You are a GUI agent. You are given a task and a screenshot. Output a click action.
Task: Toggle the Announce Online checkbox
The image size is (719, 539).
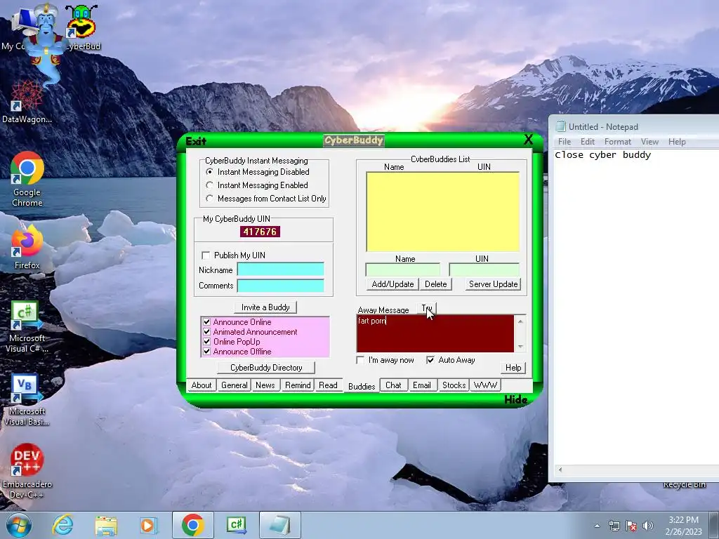(207, 322)
